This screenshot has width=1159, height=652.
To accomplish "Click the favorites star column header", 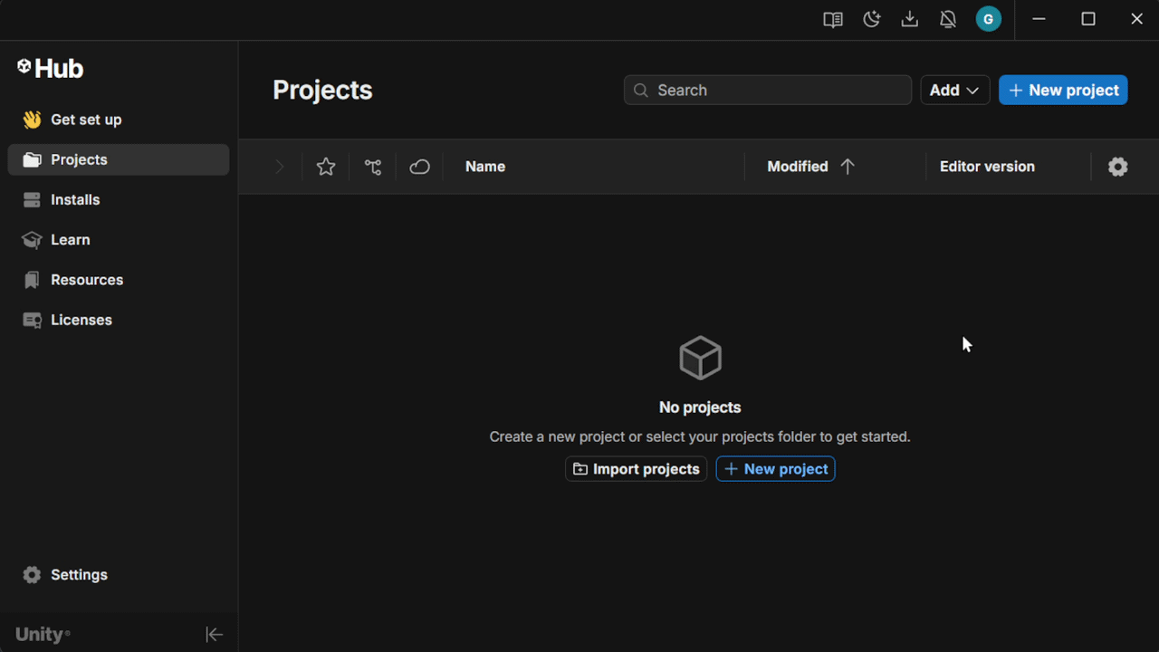I will 325,167.
